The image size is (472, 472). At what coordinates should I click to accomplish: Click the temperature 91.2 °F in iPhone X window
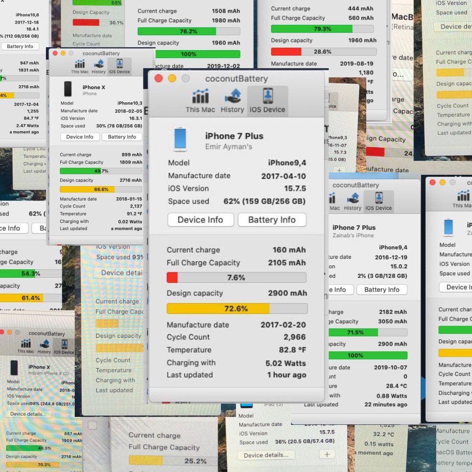click(134, 214)
